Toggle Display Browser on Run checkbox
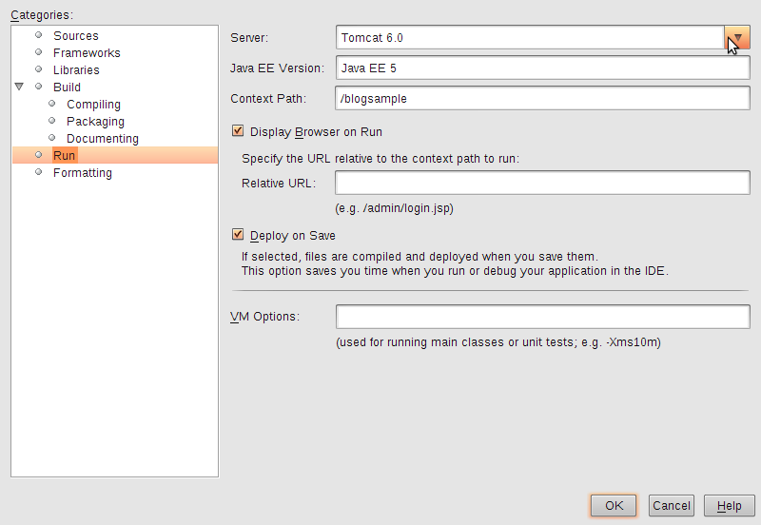Viewport: 761px width, 525px height. click(x=238, y=131)
